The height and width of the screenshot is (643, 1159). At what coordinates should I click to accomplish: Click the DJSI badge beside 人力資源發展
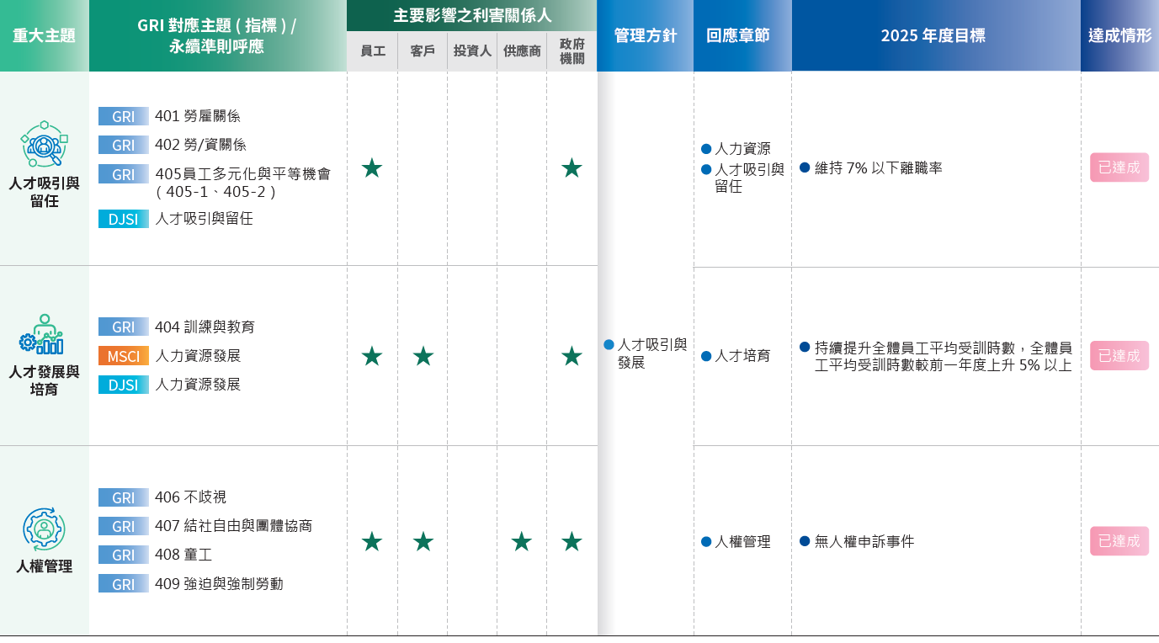pos(124,385)
